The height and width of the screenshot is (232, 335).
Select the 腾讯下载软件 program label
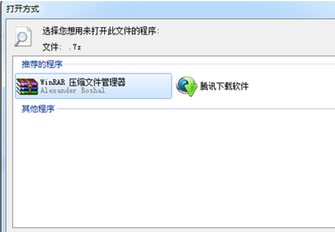[x=224, y=86]
